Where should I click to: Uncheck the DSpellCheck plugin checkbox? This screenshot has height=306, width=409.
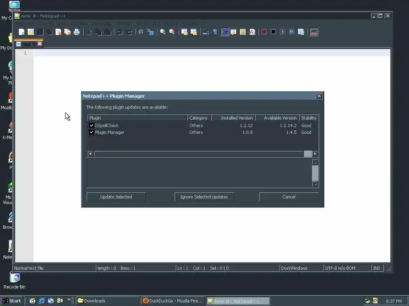point(91,126)
